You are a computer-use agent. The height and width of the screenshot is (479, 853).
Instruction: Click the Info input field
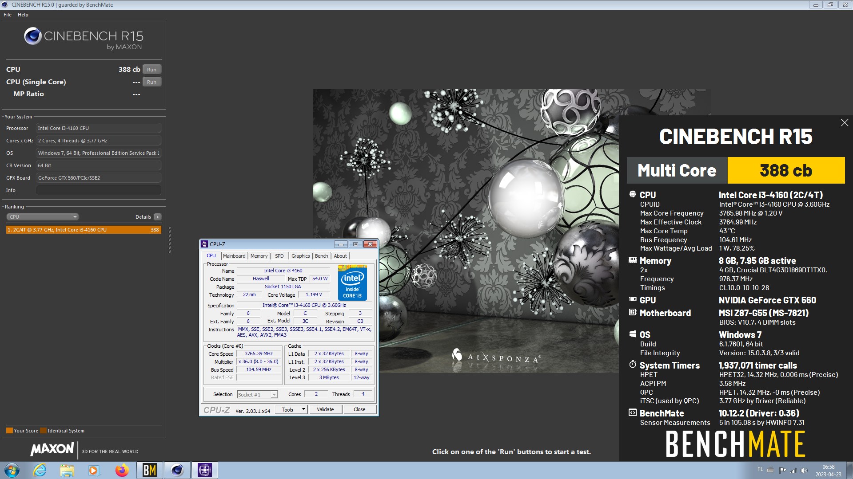(x=98, y=190)
